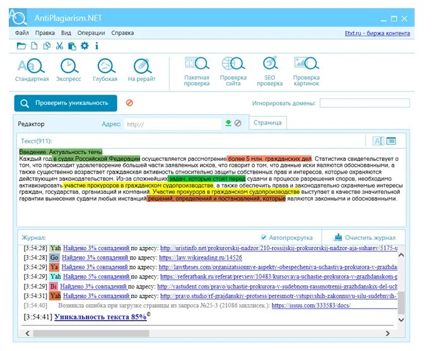
Task: Click the horizontal scrollbar right arrow
Action: (x=387, y=333)
